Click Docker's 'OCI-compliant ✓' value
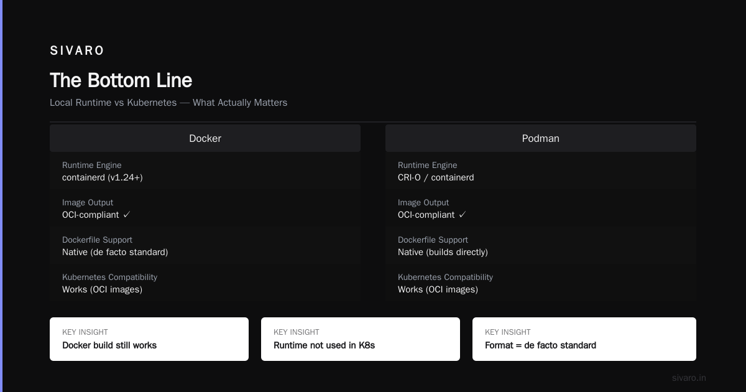Viewport: 746px width, 392px height. coord(96,215)
